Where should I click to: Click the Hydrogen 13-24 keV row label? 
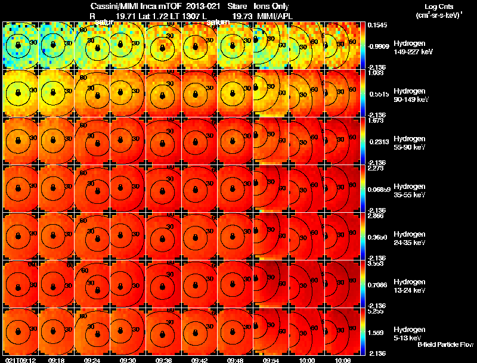point(410,286)
